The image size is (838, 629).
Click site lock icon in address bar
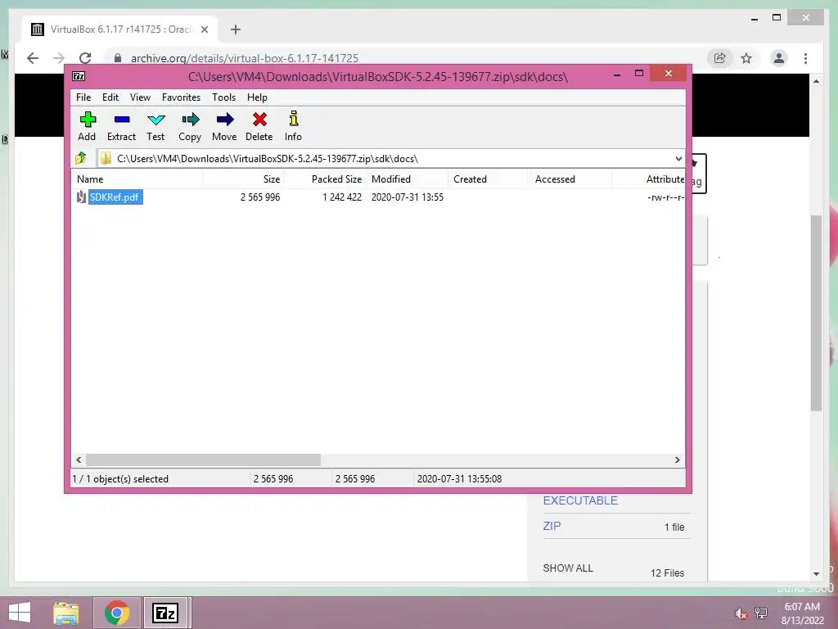[118, 58]
